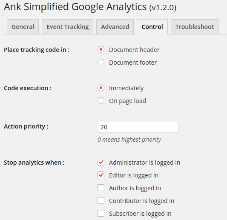Screen dimensions: 227x220
Task: Click the 'Code execution' setting label
Action: pyautogui.click(x=28, y=88)
